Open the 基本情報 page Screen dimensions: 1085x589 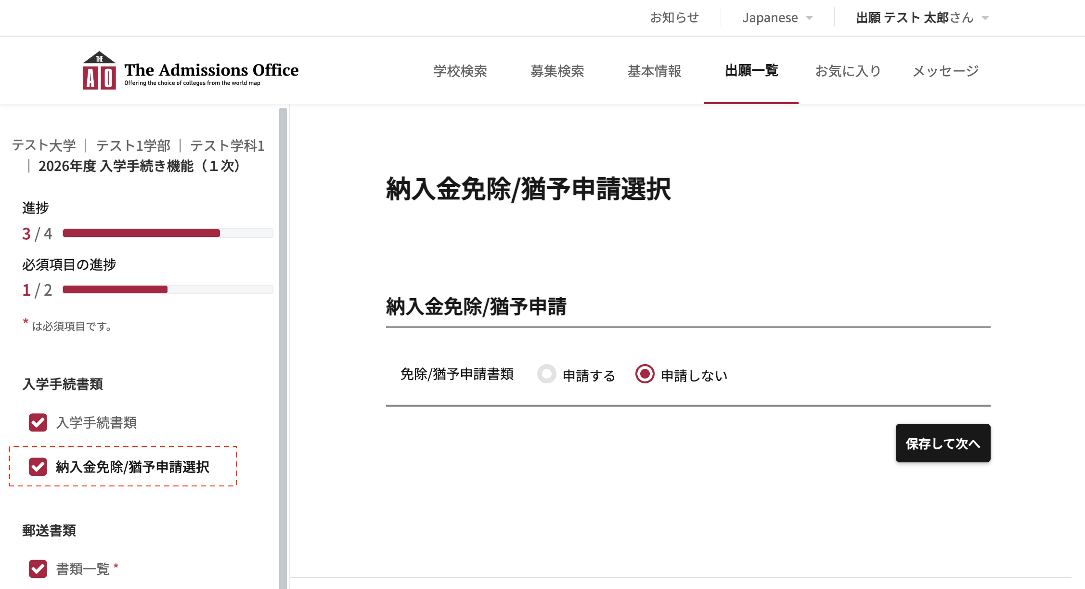[x=654, y=71]
